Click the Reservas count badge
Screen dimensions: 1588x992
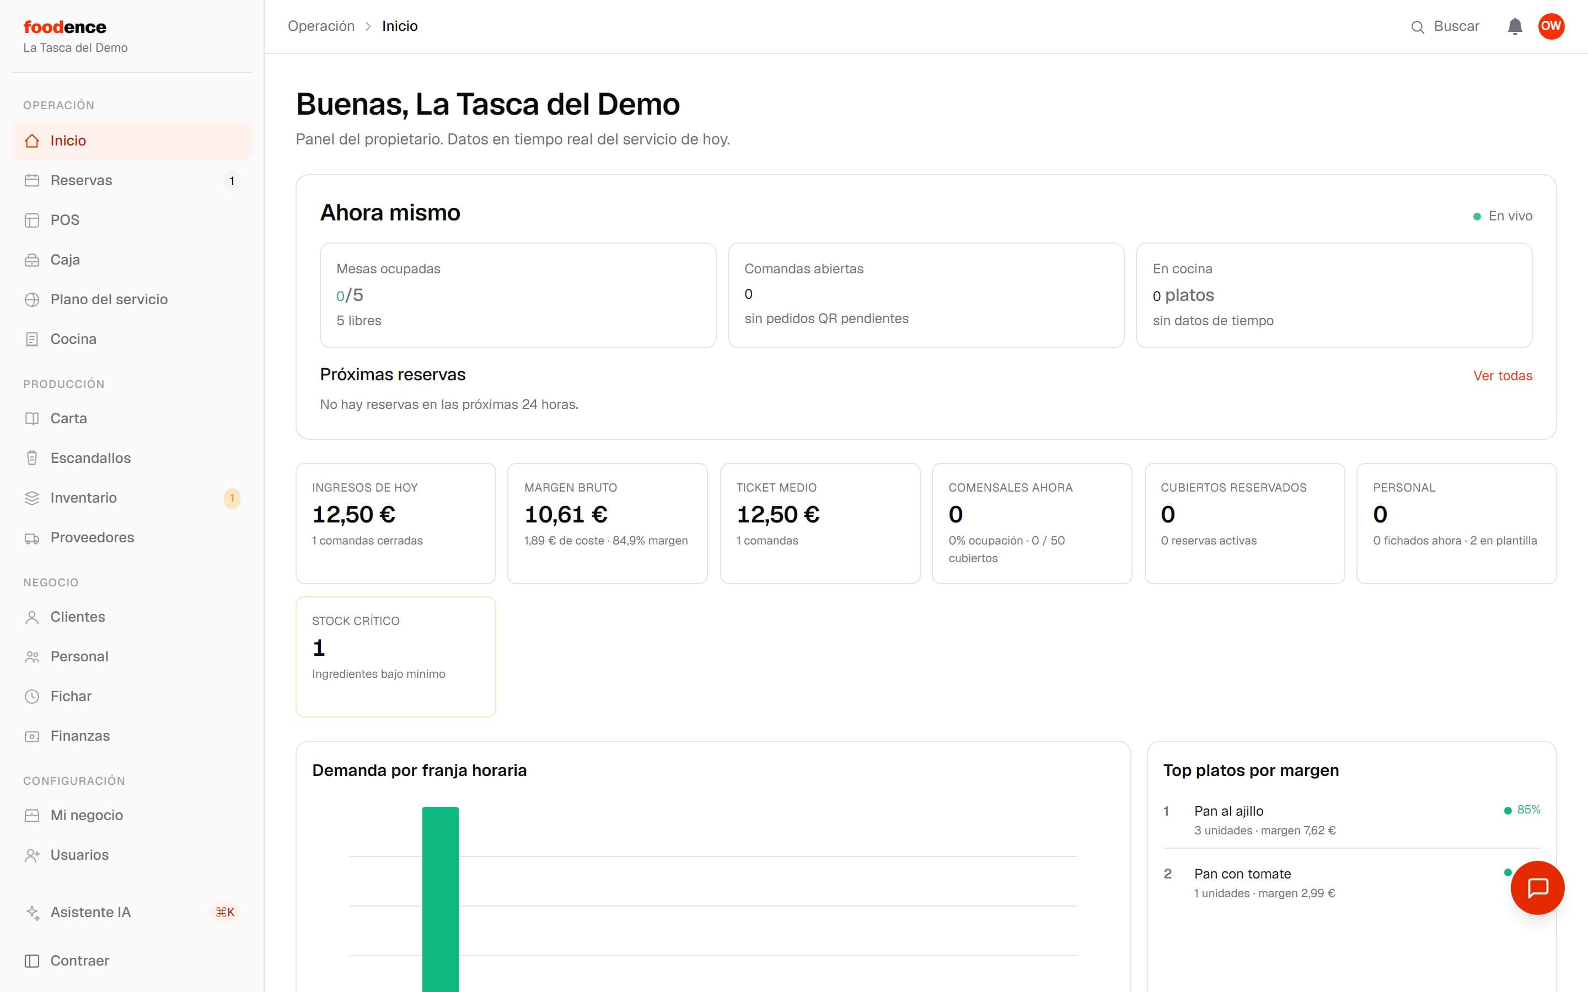pyautogui.click(x=232, y=181)
